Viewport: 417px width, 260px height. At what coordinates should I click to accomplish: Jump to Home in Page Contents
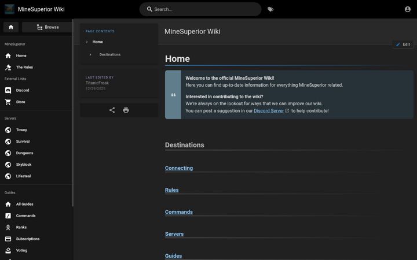click(98, 42)
